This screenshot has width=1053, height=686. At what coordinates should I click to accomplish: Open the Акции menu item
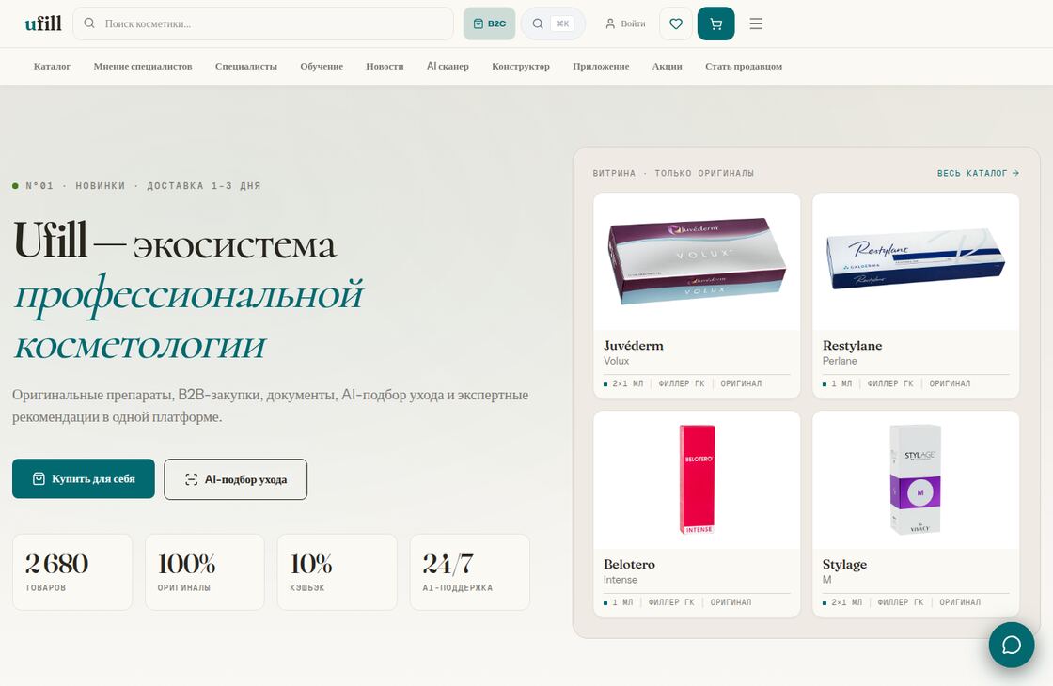(x=667, y=66)
